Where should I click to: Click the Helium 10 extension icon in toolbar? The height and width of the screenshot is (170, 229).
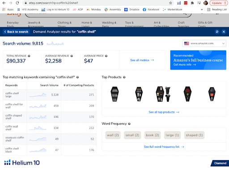tap(179, 3)
